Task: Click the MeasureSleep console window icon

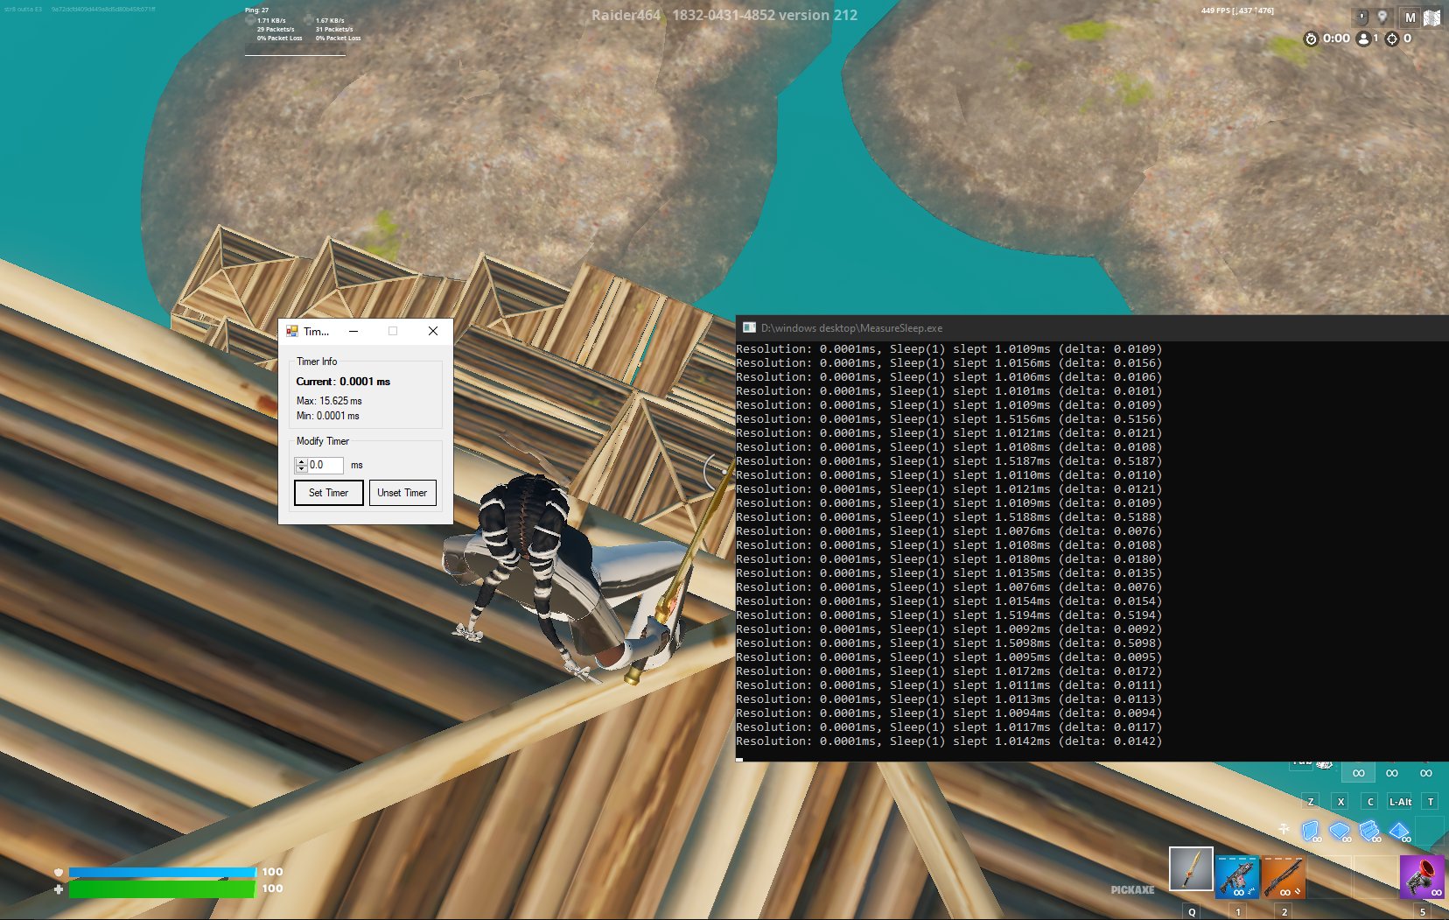Action: tap(749, 327)
